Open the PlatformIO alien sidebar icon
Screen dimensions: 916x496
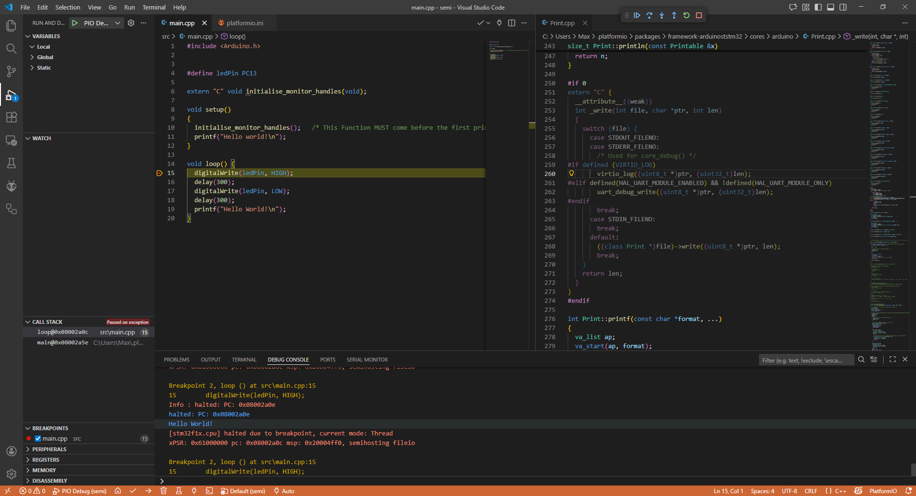(11, 186)
